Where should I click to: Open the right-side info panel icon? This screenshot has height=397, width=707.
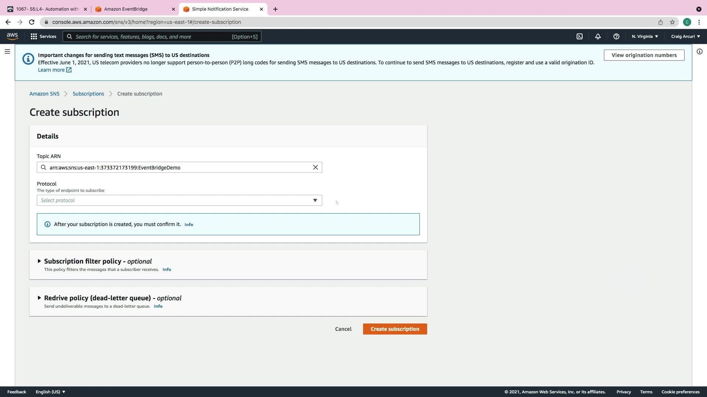click(699, 51)
